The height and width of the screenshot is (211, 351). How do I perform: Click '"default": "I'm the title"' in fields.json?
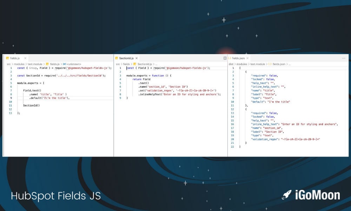tap(270, 102)
